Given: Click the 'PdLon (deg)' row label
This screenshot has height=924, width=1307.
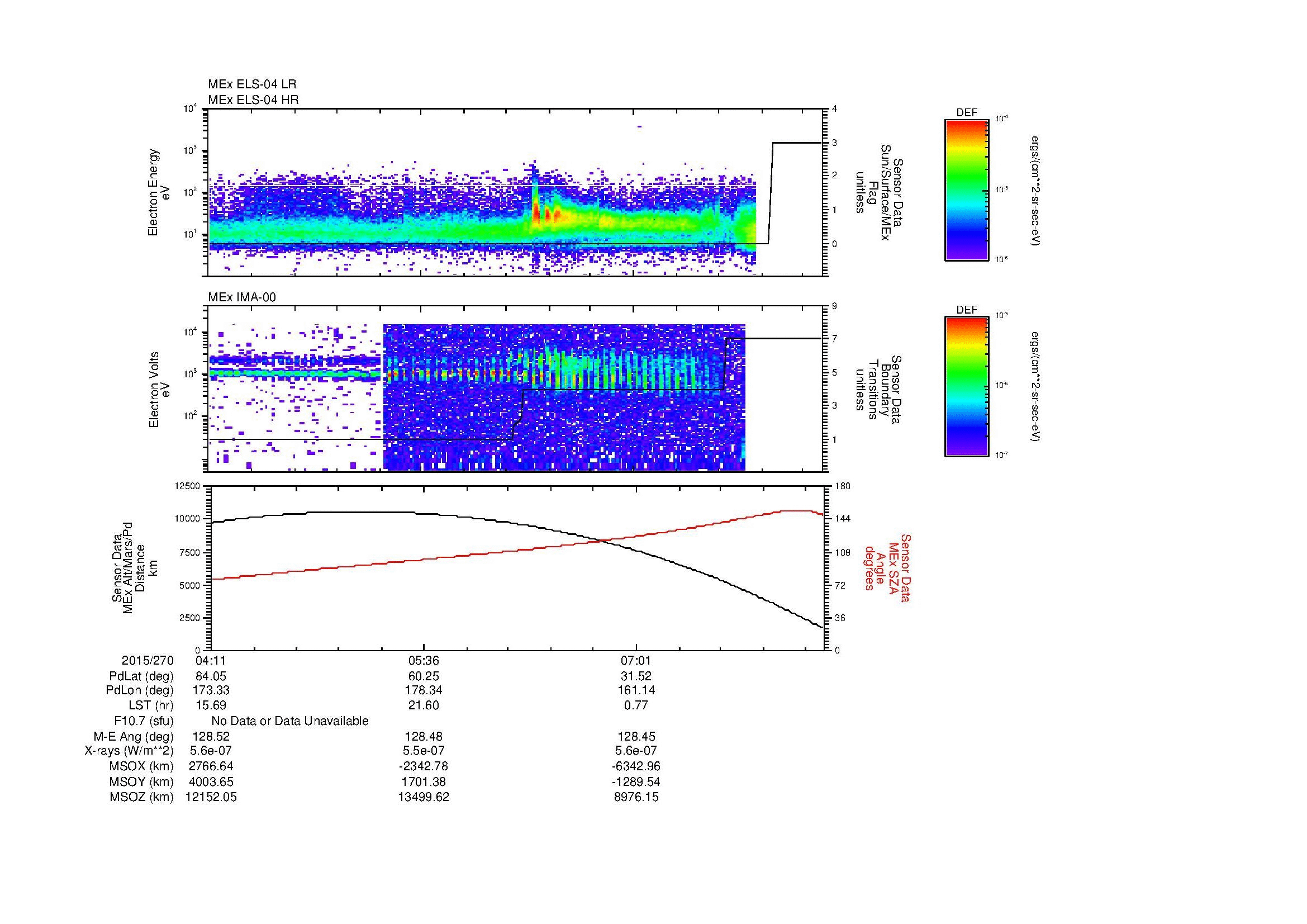Looking at the screenshot, I should click(x=140, y=690).
